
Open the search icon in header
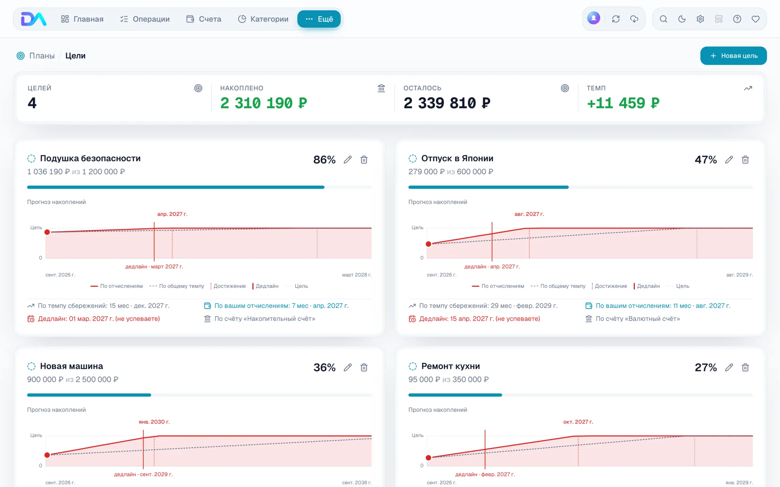(663, 19)
